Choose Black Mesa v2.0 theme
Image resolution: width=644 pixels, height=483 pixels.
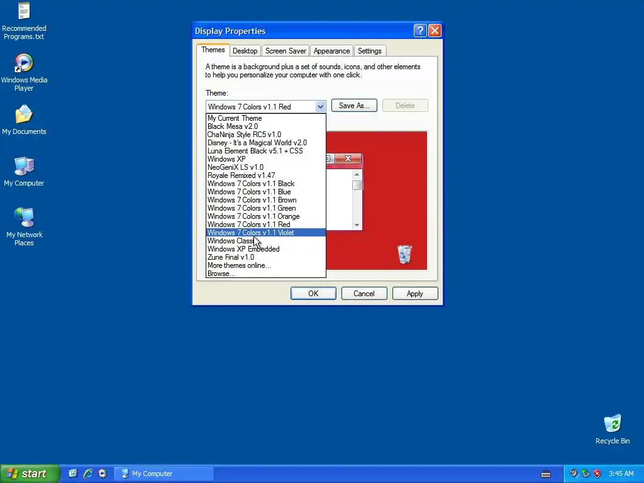pyautogui.click(x=266, y=126)
